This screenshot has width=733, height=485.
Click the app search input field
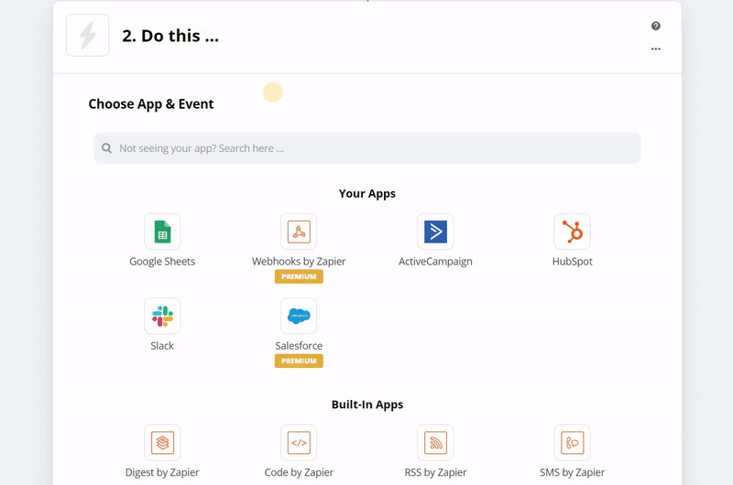click(376, 148)
